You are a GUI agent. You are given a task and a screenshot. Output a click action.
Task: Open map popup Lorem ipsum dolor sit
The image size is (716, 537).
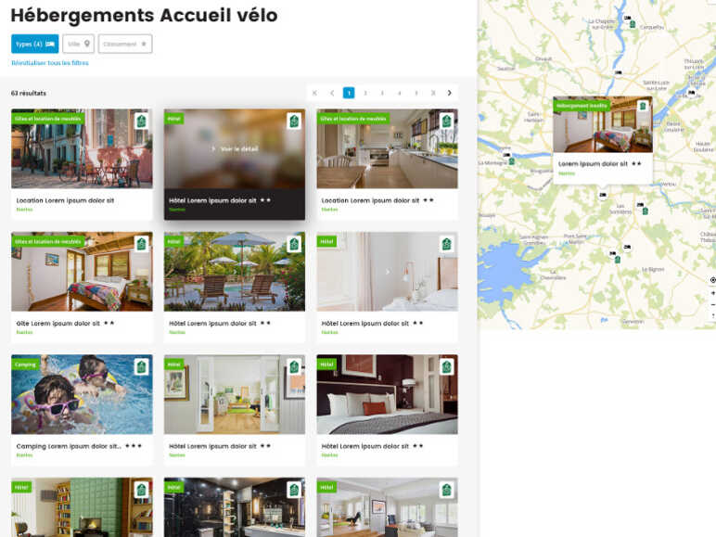pos(594,163)
